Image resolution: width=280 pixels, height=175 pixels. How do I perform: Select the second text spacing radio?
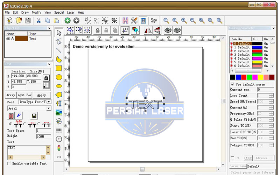tap(24, 124)
